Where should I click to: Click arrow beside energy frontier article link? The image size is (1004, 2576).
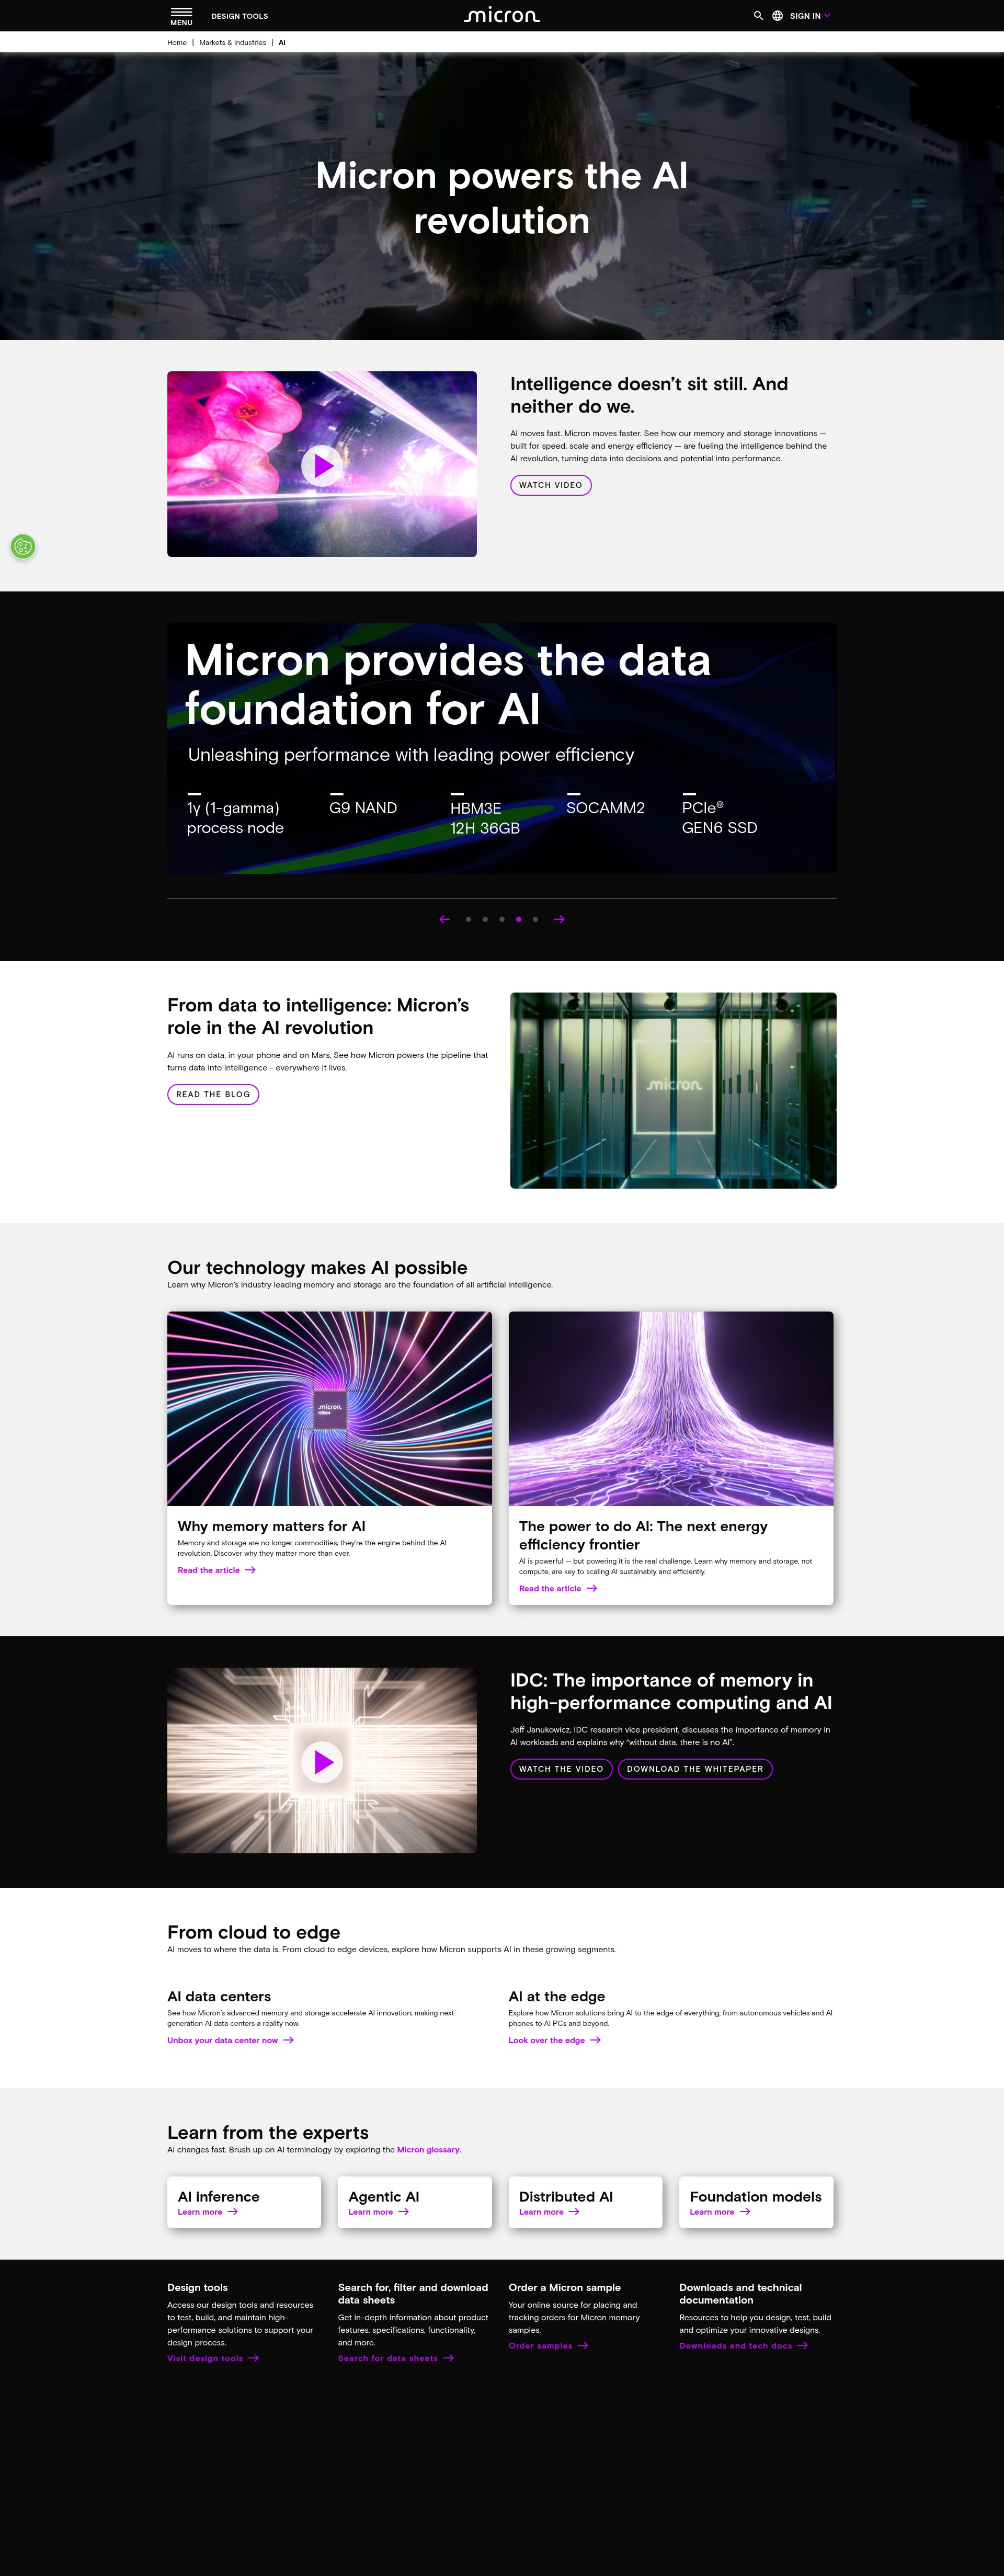[591, 1588]
